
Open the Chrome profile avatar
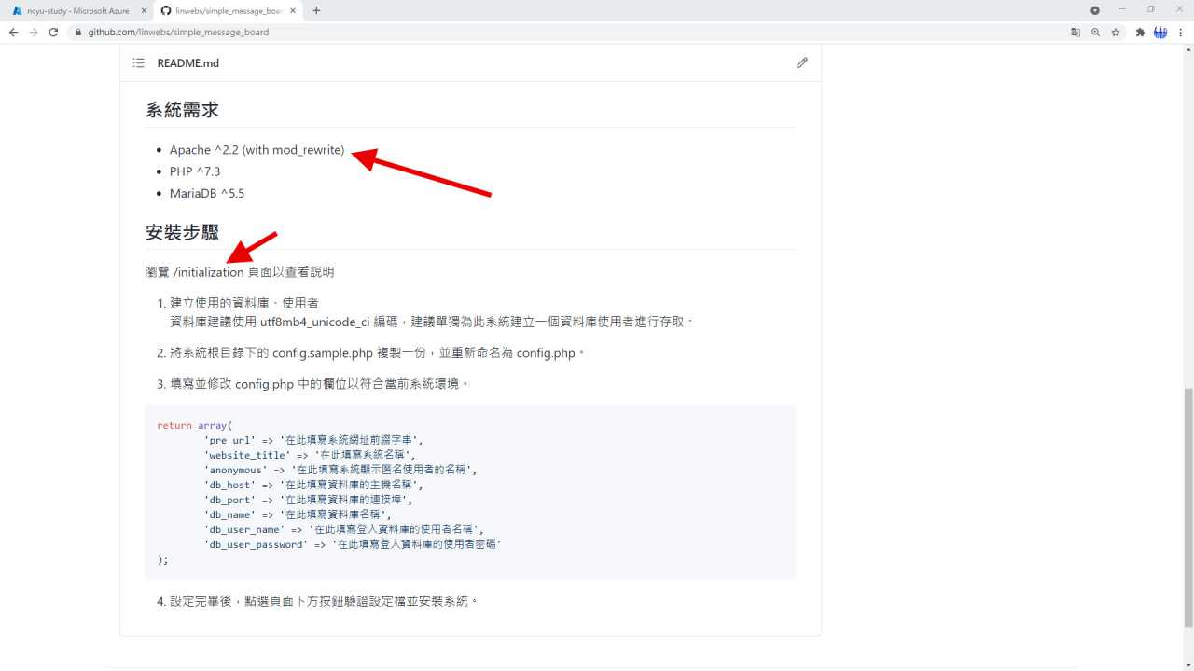click(1160, 32)
